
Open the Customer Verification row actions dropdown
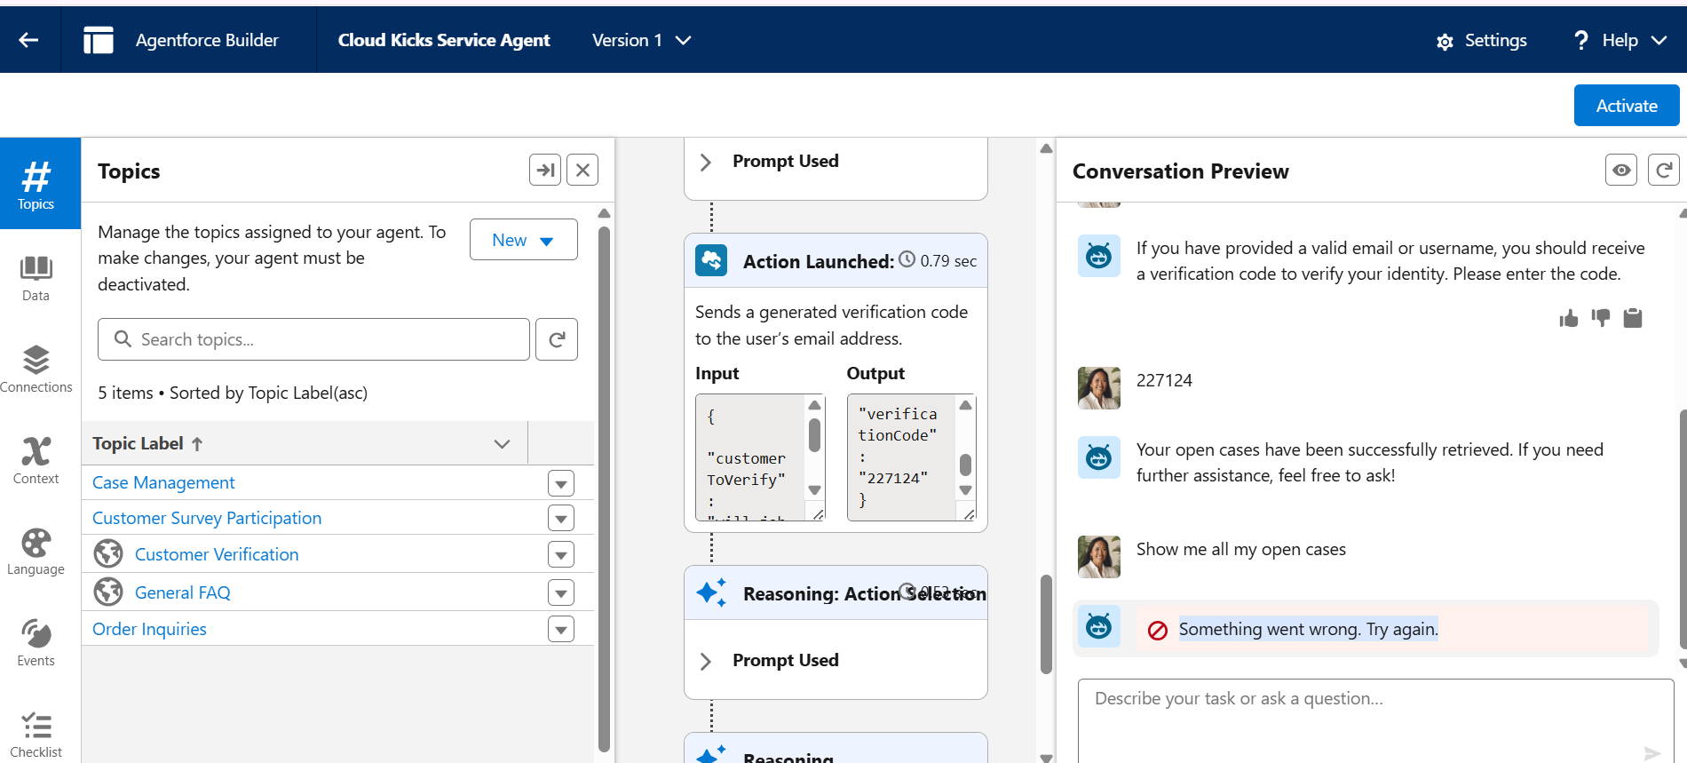coord(560,554)
